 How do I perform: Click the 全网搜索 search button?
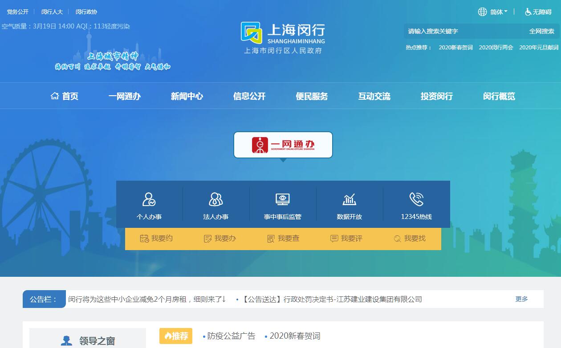[541, 31]
